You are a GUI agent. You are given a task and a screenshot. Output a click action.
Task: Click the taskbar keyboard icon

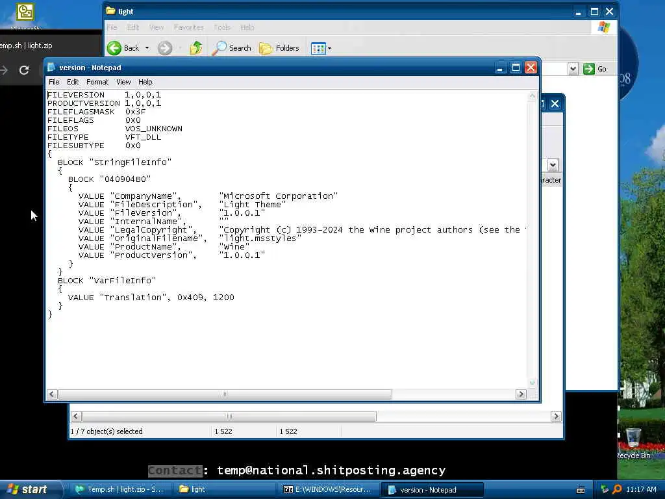581,490
